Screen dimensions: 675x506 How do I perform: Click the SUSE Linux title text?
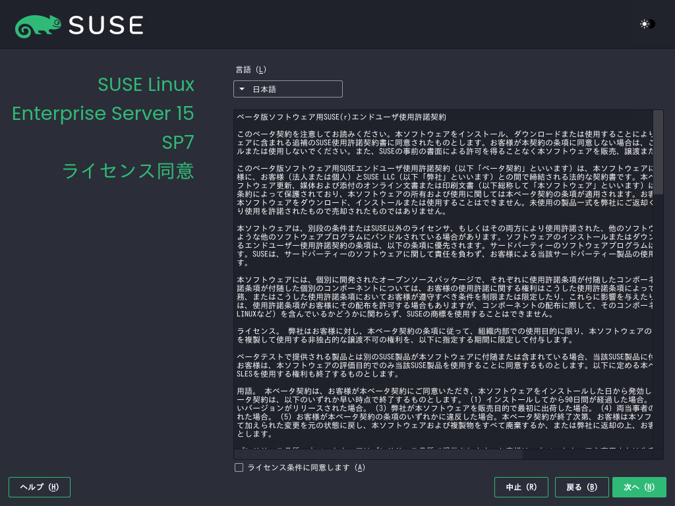146,84
